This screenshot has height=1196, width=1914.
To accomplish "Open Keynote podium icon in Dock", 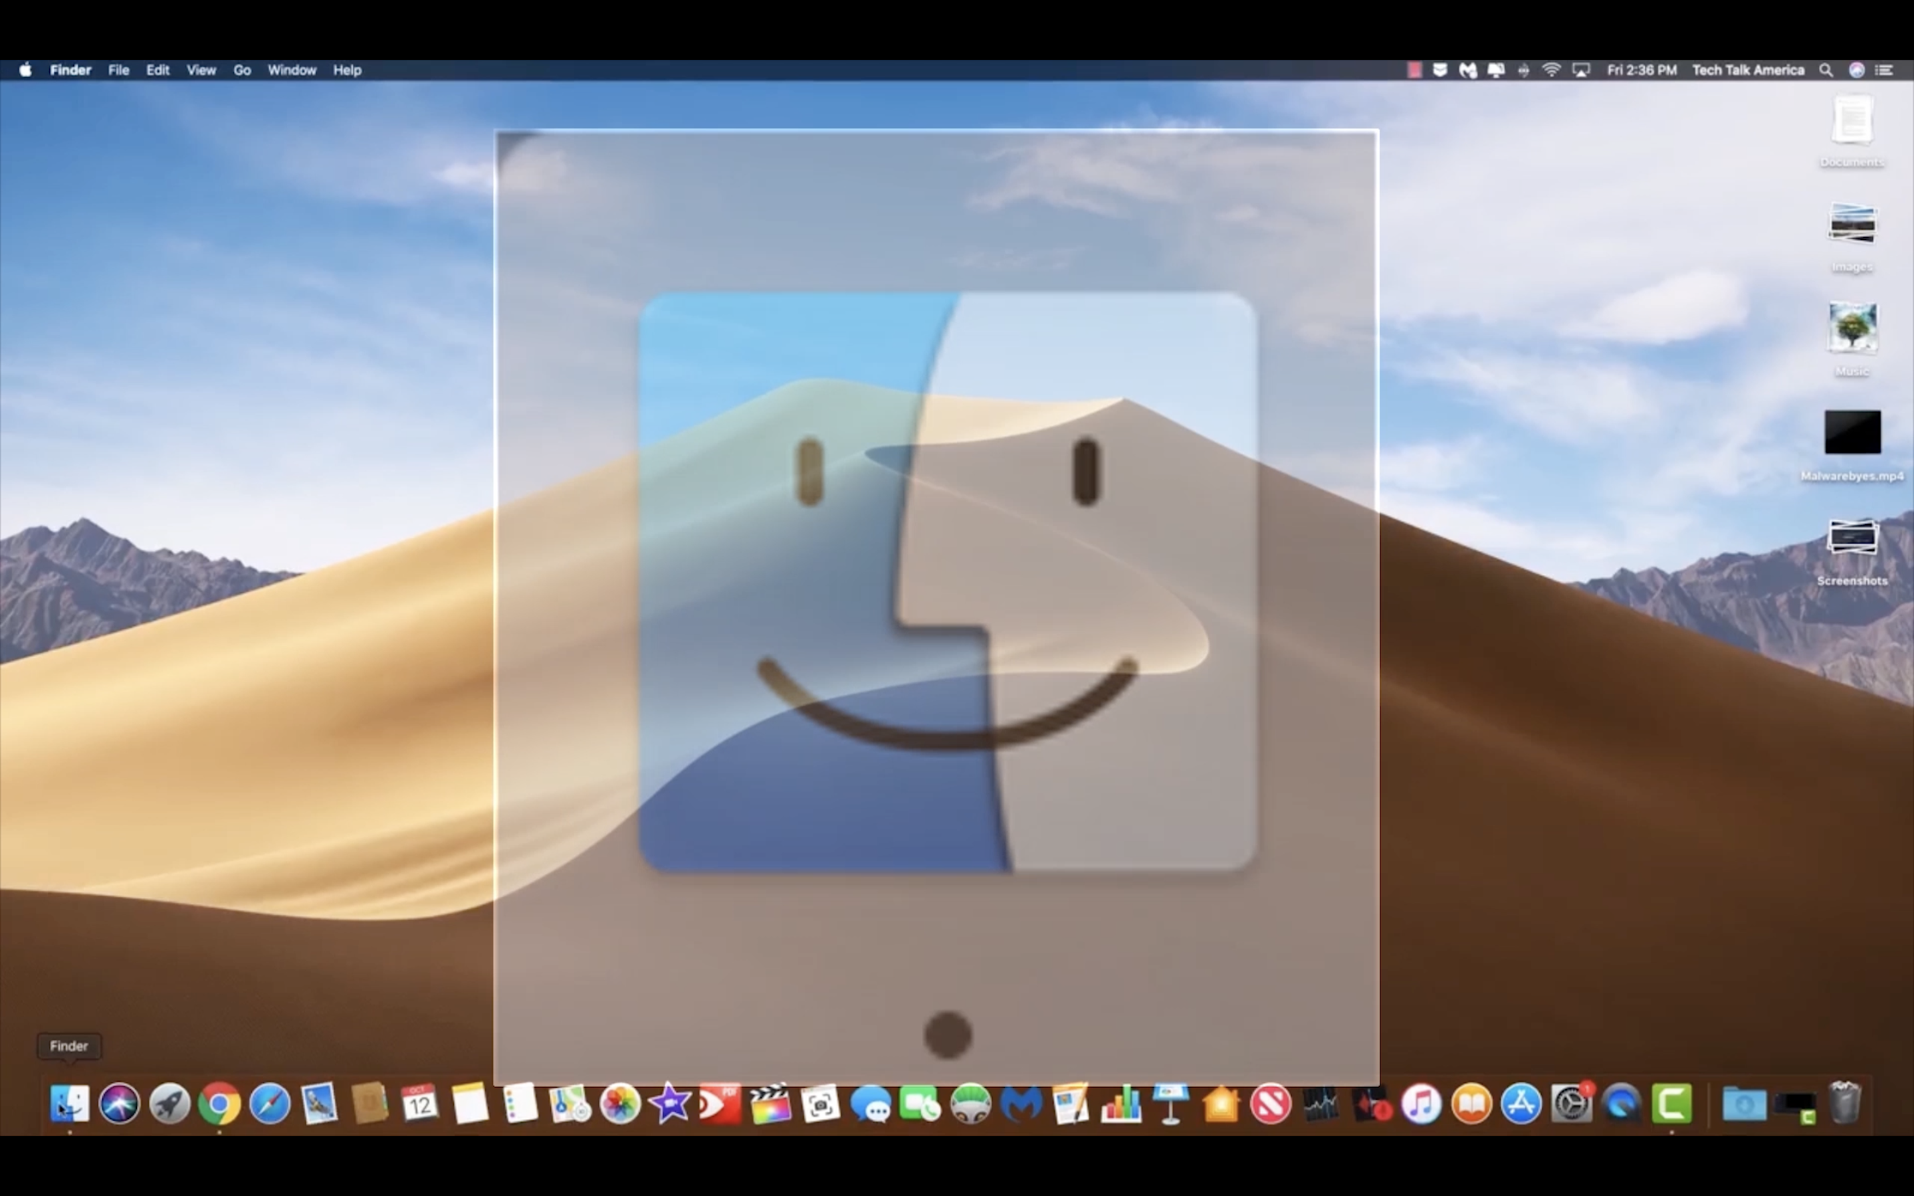I will 1170,1104.
